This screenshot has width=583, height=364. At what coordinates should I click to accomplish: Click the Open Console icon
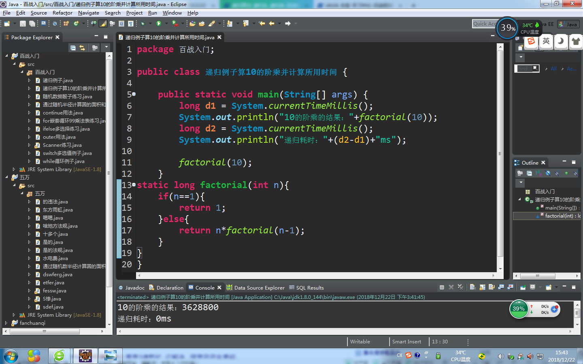[x=549, y=288]
